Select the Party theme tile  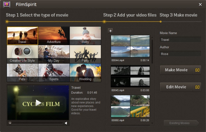[x=85, y=54]
